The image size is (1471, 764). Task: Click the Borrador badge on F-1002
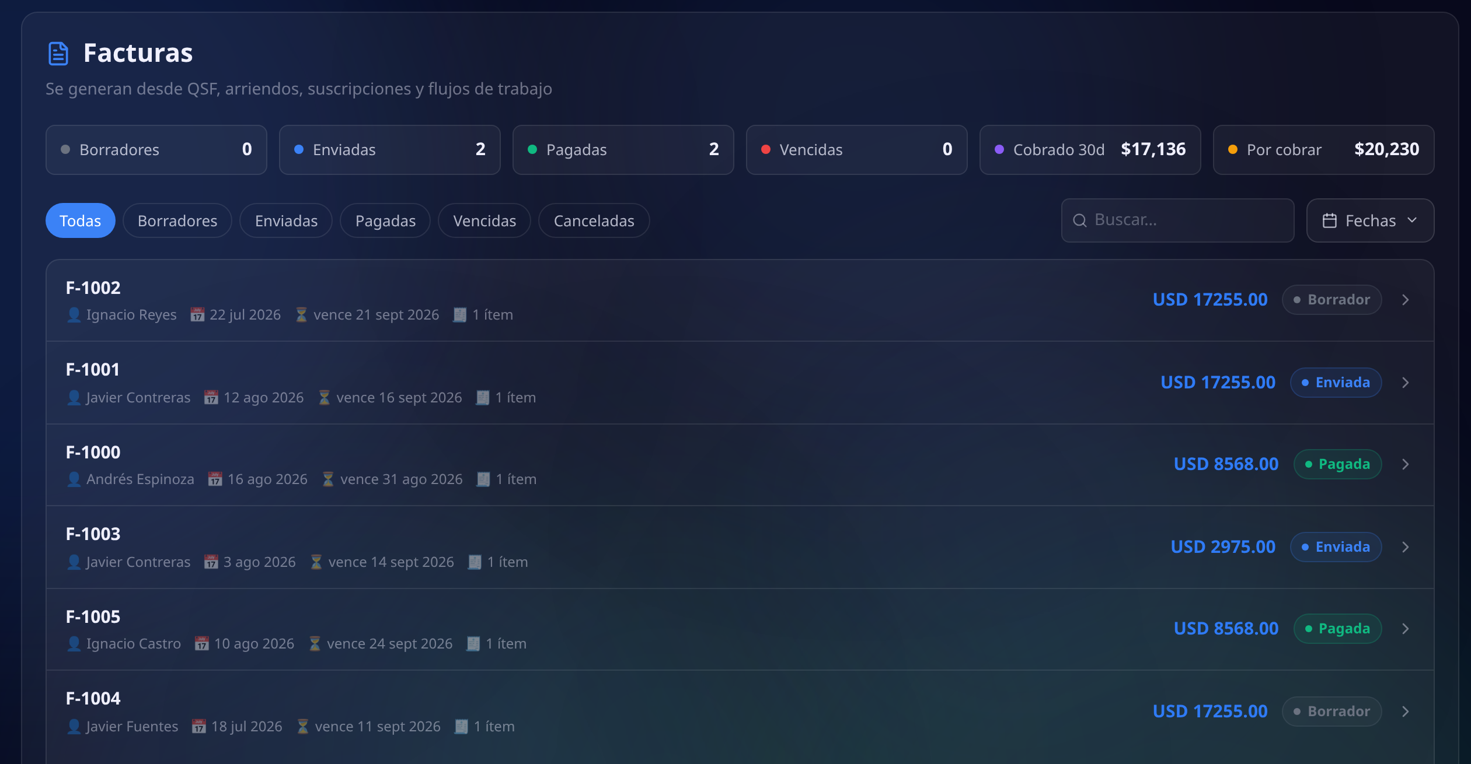[1331, 300]
